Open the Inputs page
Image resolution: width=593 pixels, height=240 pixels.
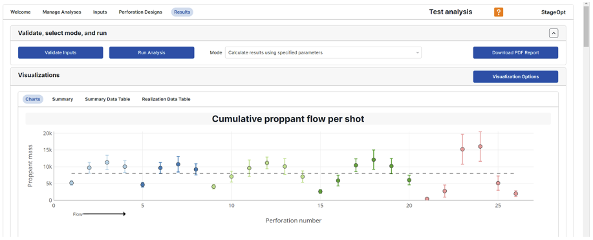(x=100, y=12)
